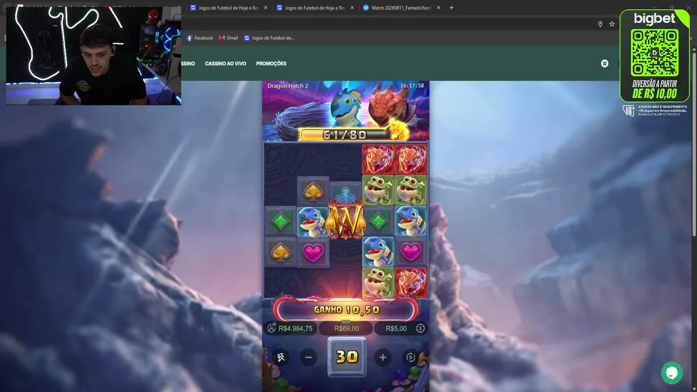Open bet options coin icon
The height and width of the screenshot is (392, 697).
[420, 328]
